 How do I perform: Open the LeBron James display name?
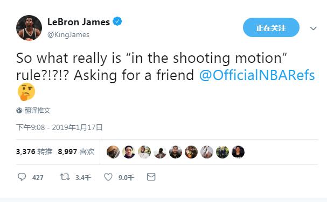79,22
